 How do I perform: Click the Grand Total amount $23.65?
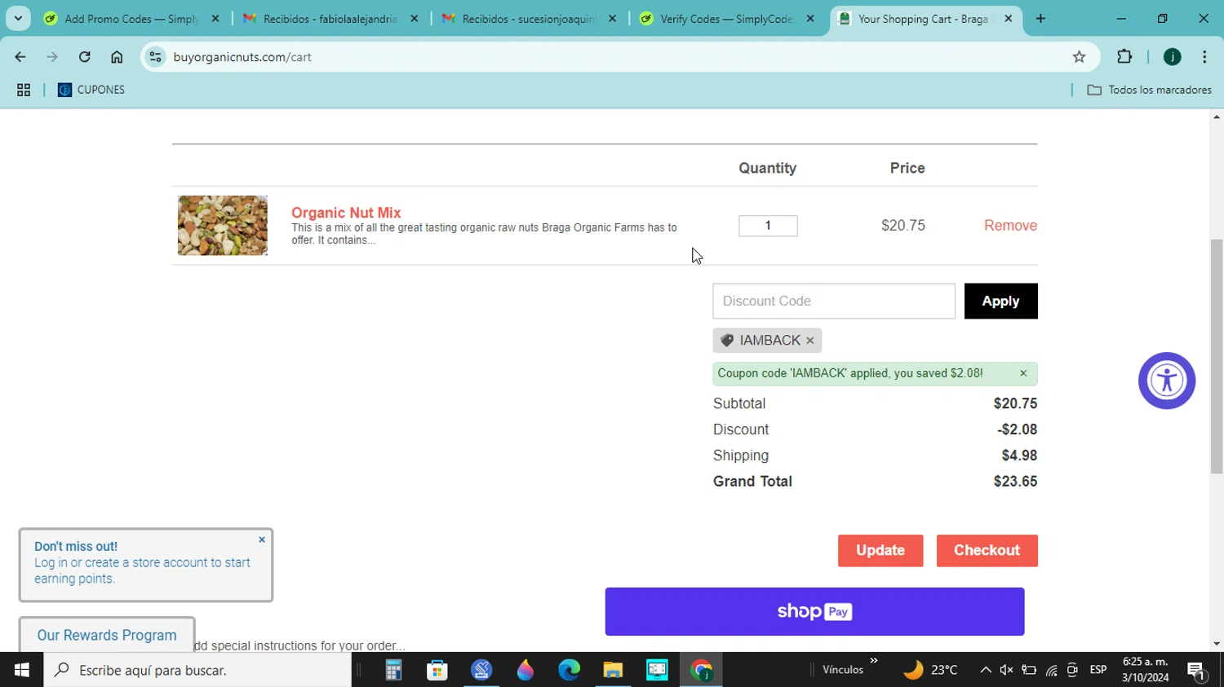[1015, 482]
